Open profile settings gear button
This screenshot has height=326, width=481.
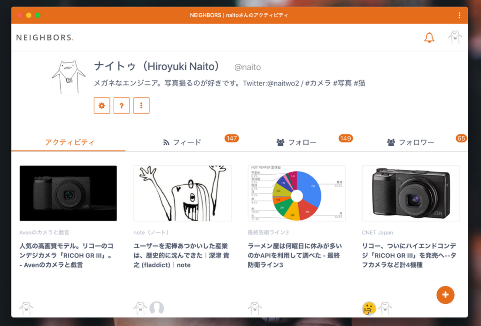pyautogui.click(x=102, y=105)
